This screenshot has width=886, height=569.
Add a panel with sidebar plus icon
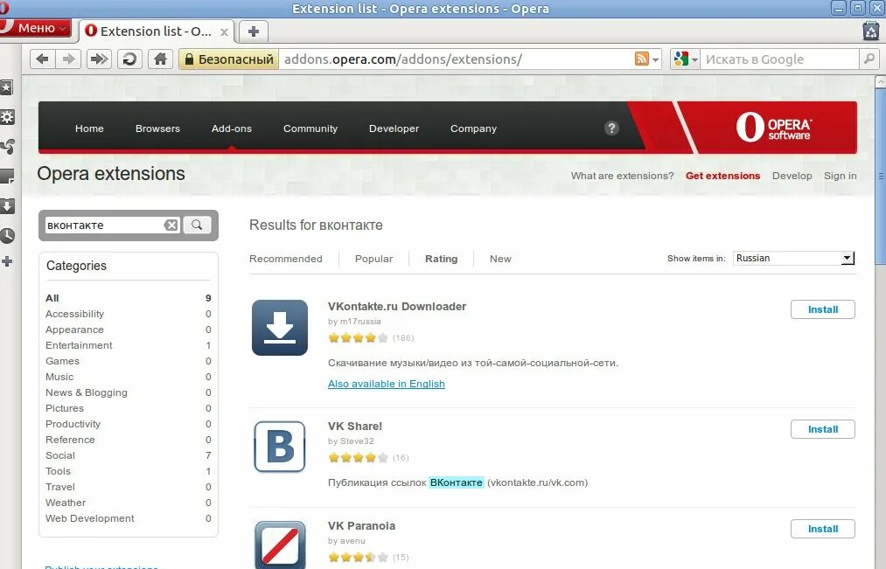[7, 261]
